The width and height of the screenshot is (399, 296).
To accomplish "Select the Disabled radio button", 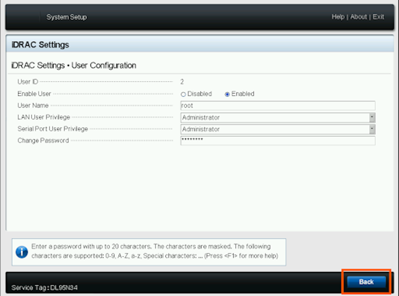I will [x=183, y=94].
